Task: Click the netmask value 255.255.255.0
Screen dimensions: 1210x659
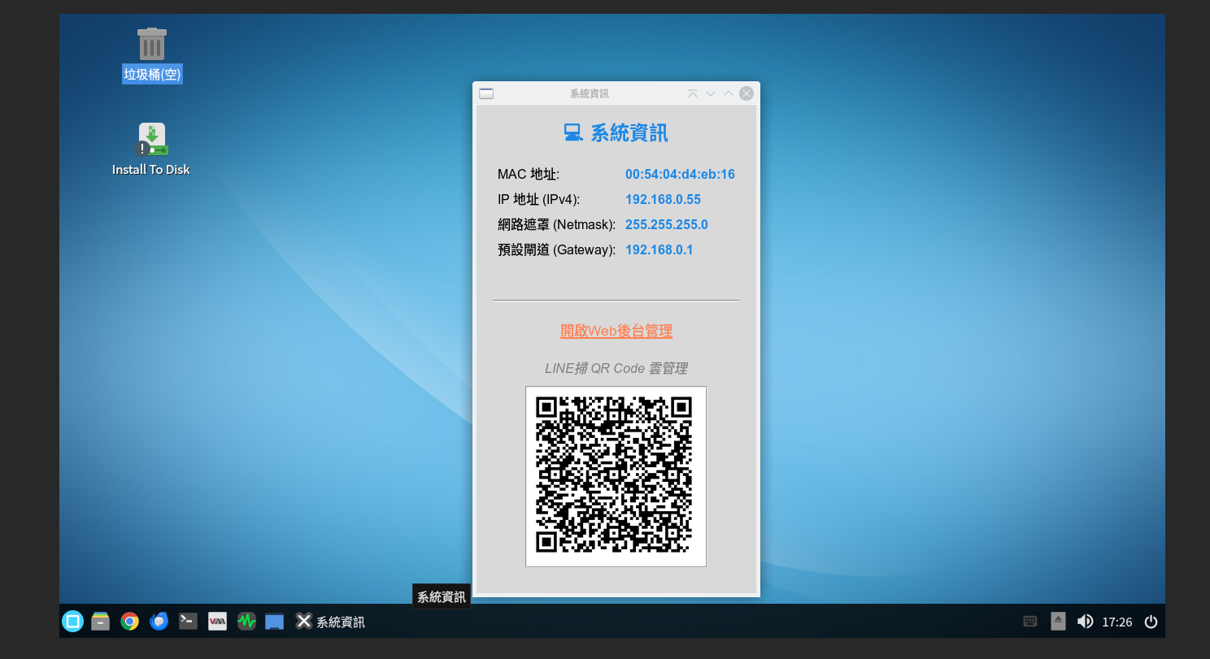Action: pos(667,224)
